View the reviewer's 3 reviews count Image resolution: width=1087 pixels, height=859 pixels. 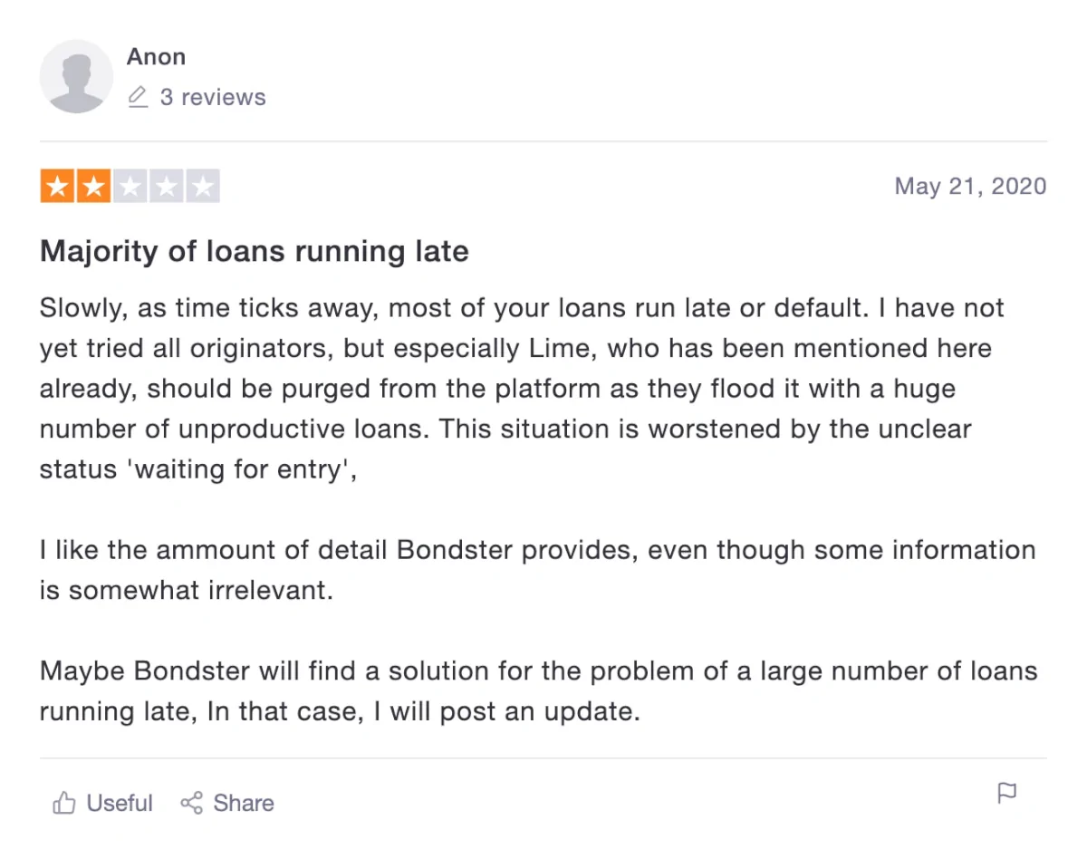(213, 97)
